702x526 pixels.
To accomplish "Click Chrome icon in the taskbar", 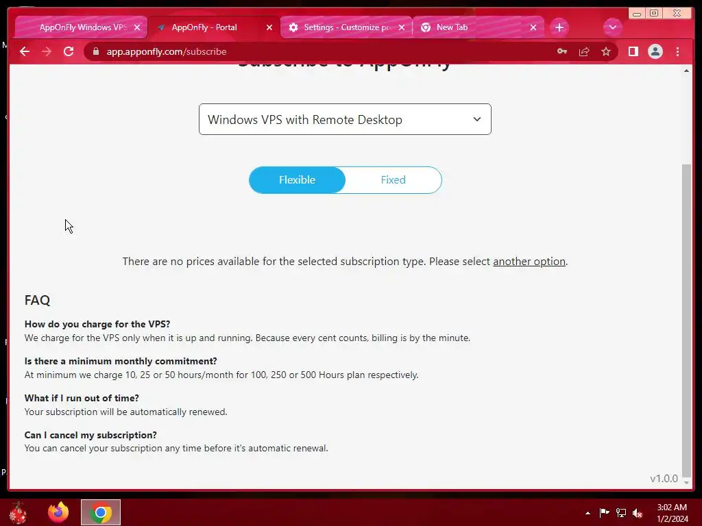I will pyautogui.click(x=101, y=512).
